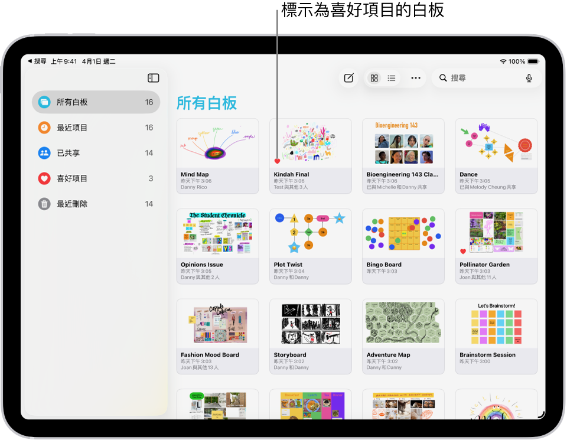
Task: Click the trash icon beside 最近刪除
Action: coord(44,204)
